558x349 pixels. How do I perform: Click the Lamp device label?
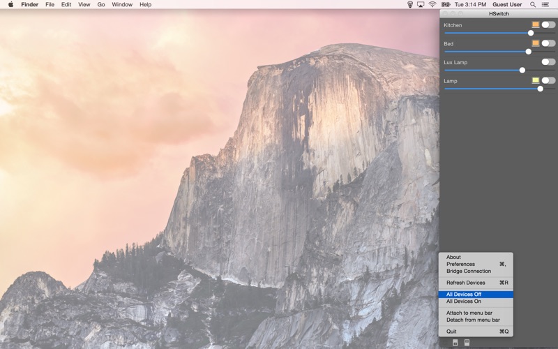click(450, 81)
